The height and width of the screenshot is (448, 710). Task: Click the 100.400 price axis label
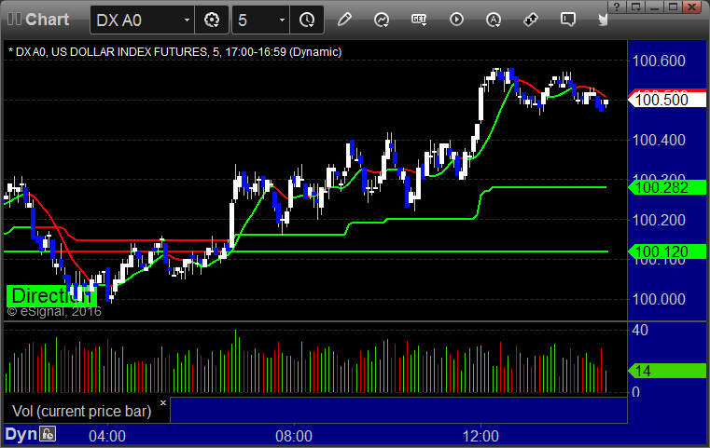point(659,140)
